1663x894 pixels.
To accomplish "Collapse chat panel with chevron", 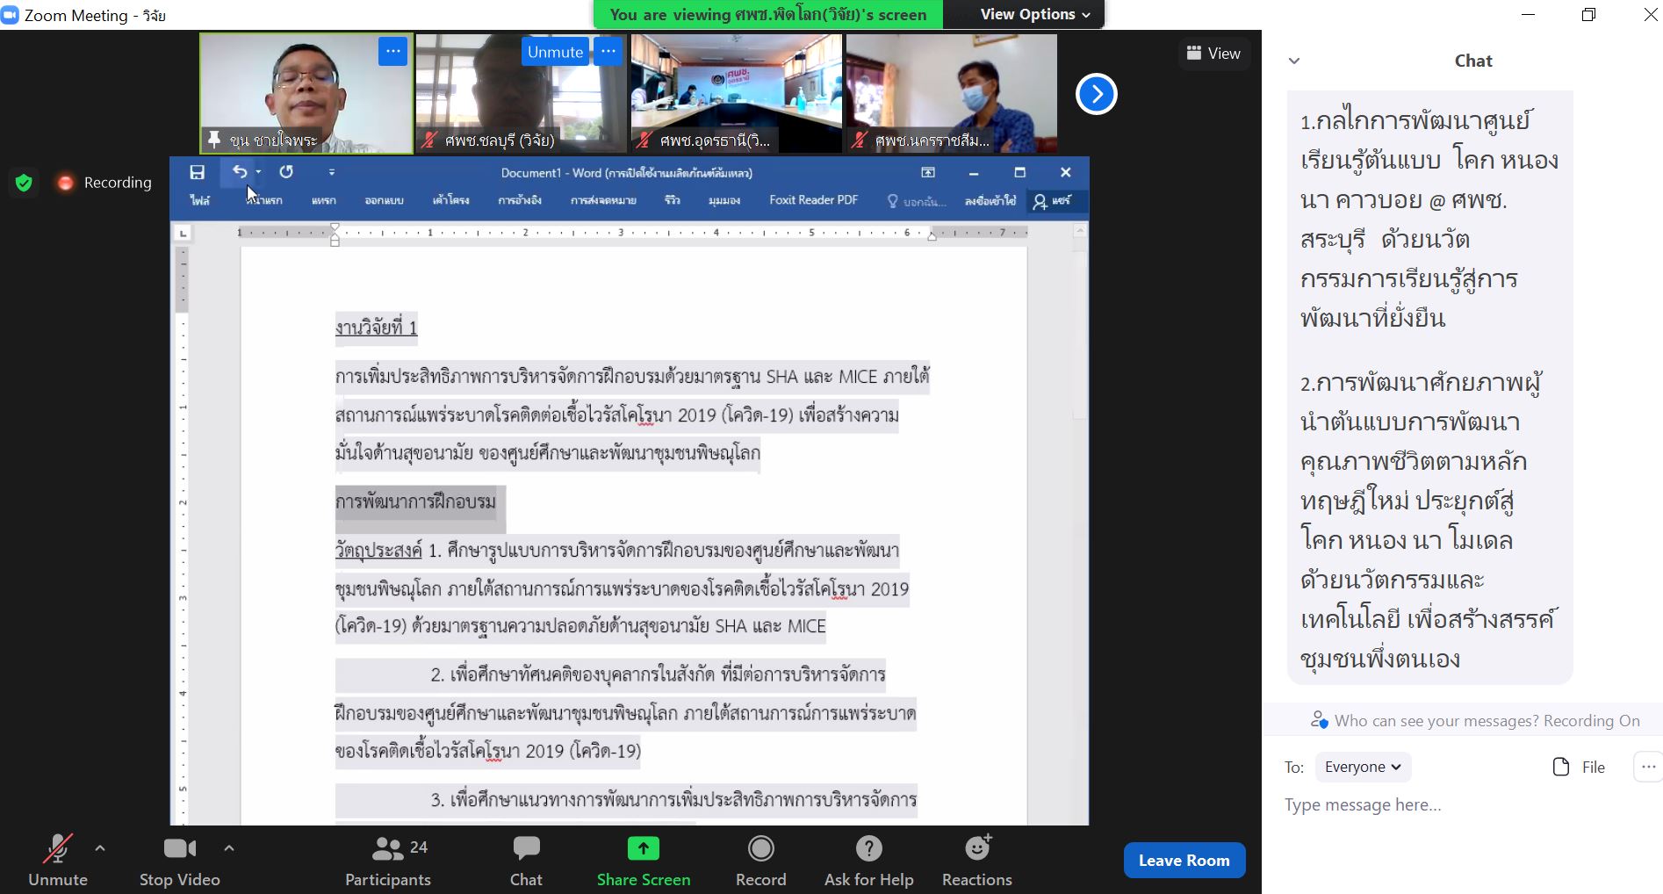I will pos(1294,61).
